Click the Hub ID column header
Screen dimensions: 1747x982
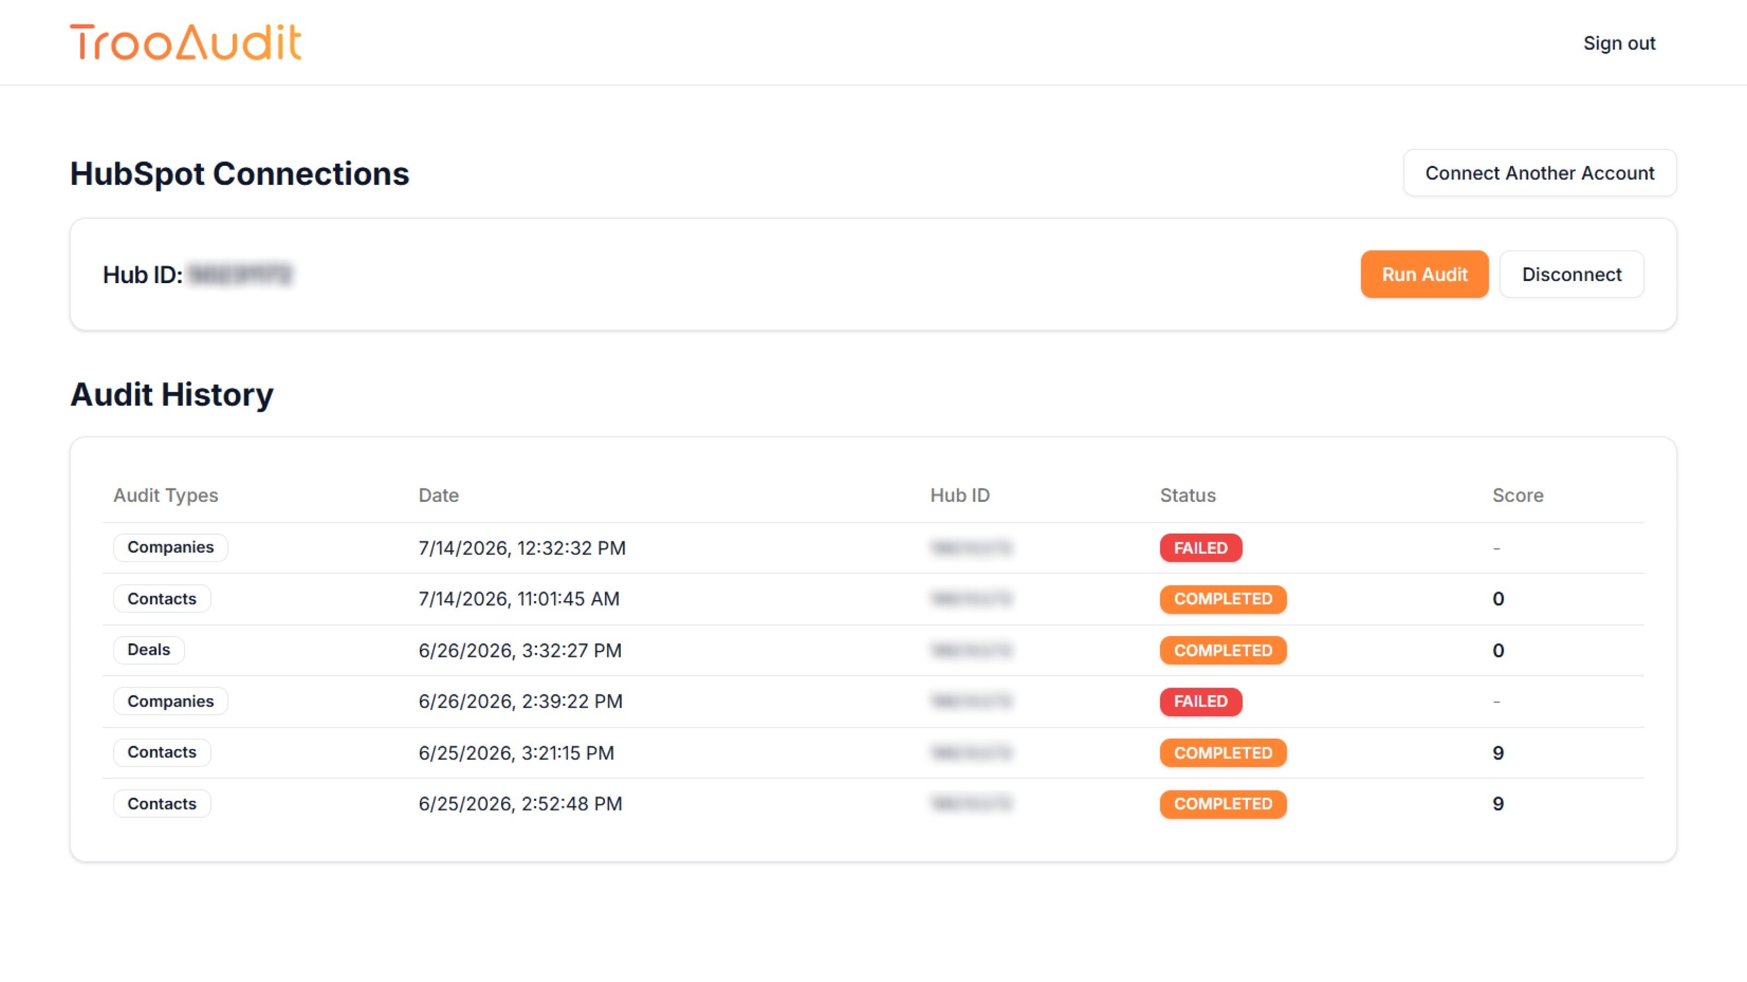(x=960, y=495)
